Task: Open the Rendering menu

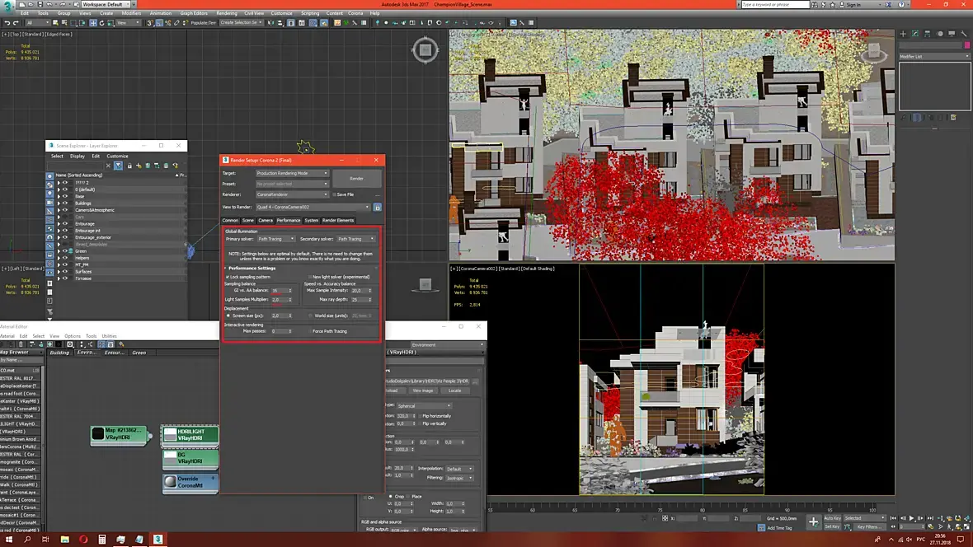Action: tap(226, 13)
